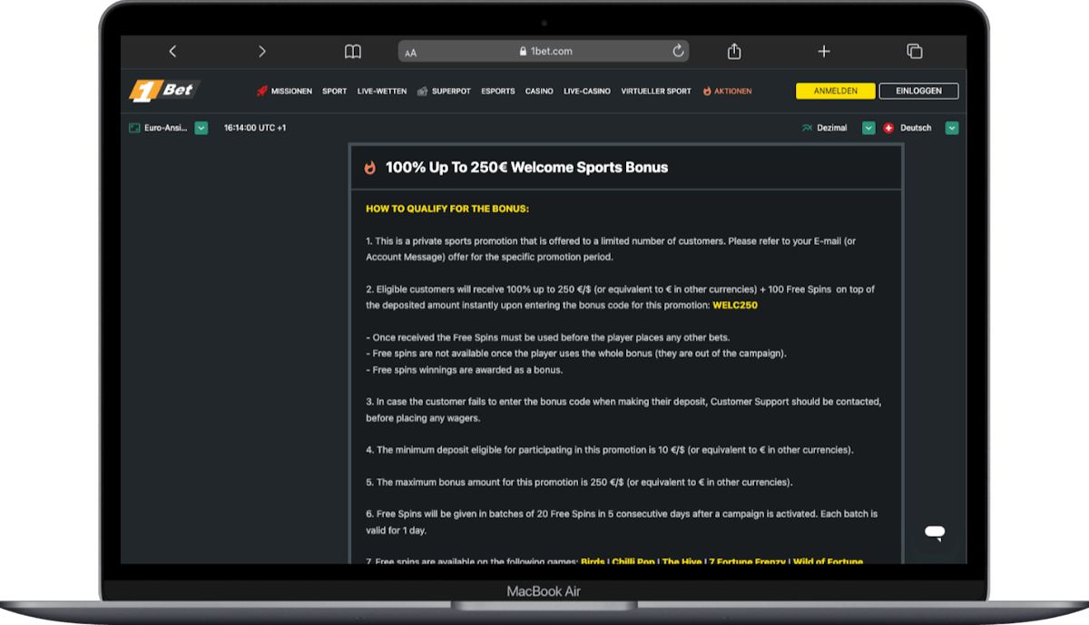Open the bookmarks book icon
This screenshot has height=625, width=1089.
[x=353, y=52]
